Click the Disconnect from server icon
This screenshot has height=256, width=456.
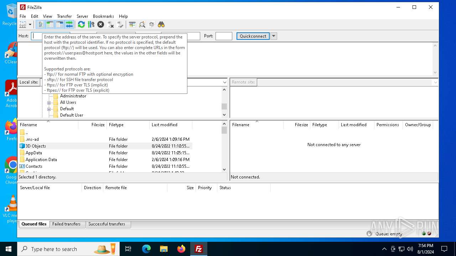point(110,25)
